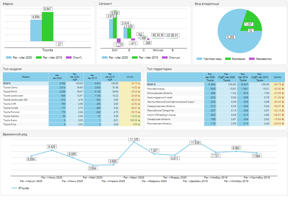This screenshot has height=203, width=288.
Task: Toggle the Откл шт. legend entry in the Сегмент chart
Action: tap(171, 58)
